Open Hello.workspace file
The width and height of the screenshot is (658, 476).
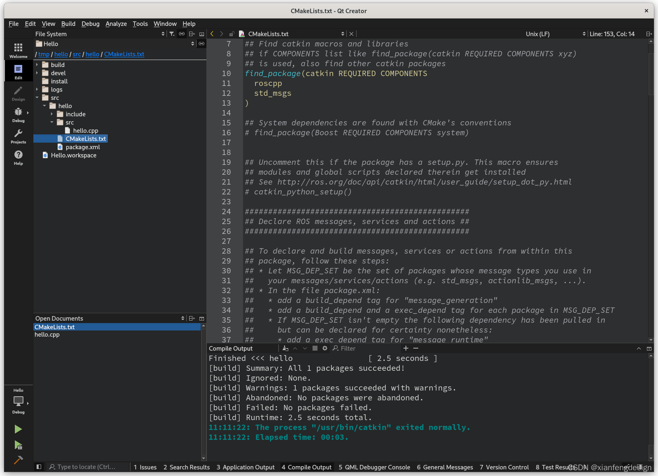[74, 155]
